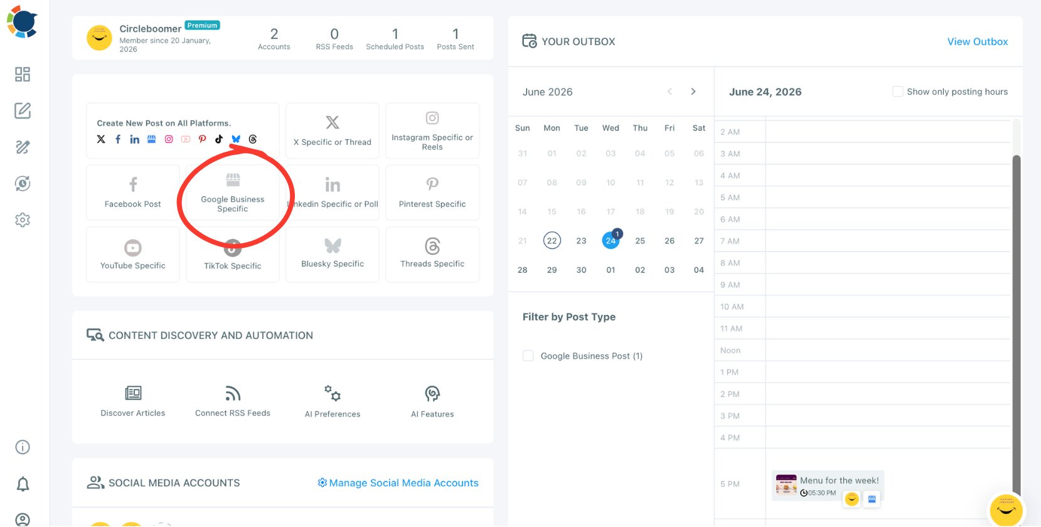Click the info circle icon in sidebar
1041x527 pixels.
pos(23,447)
